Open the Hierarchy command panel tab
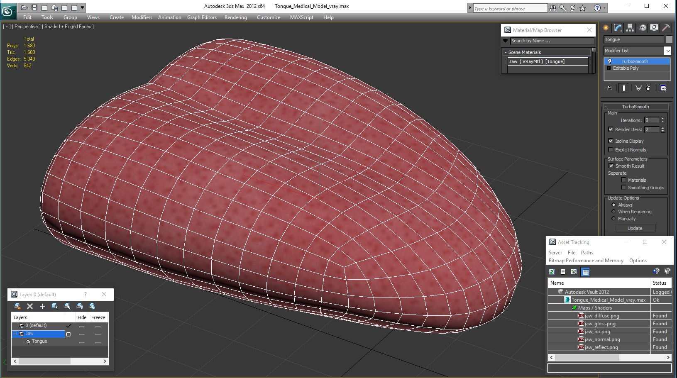 [630, 28]
